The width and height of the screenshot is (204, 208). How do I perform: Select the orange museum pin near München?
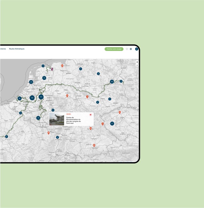click(x=94, y=145)
